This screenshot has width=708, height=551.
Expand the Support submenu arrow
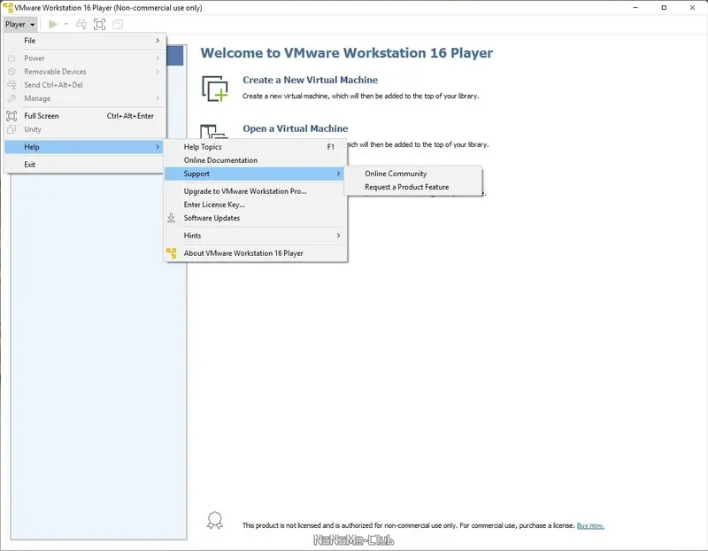pos(338,174)
